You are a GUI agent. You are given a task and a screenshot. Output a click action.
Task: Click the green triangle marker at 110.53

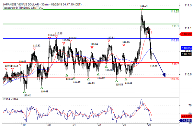coord(117,81)
